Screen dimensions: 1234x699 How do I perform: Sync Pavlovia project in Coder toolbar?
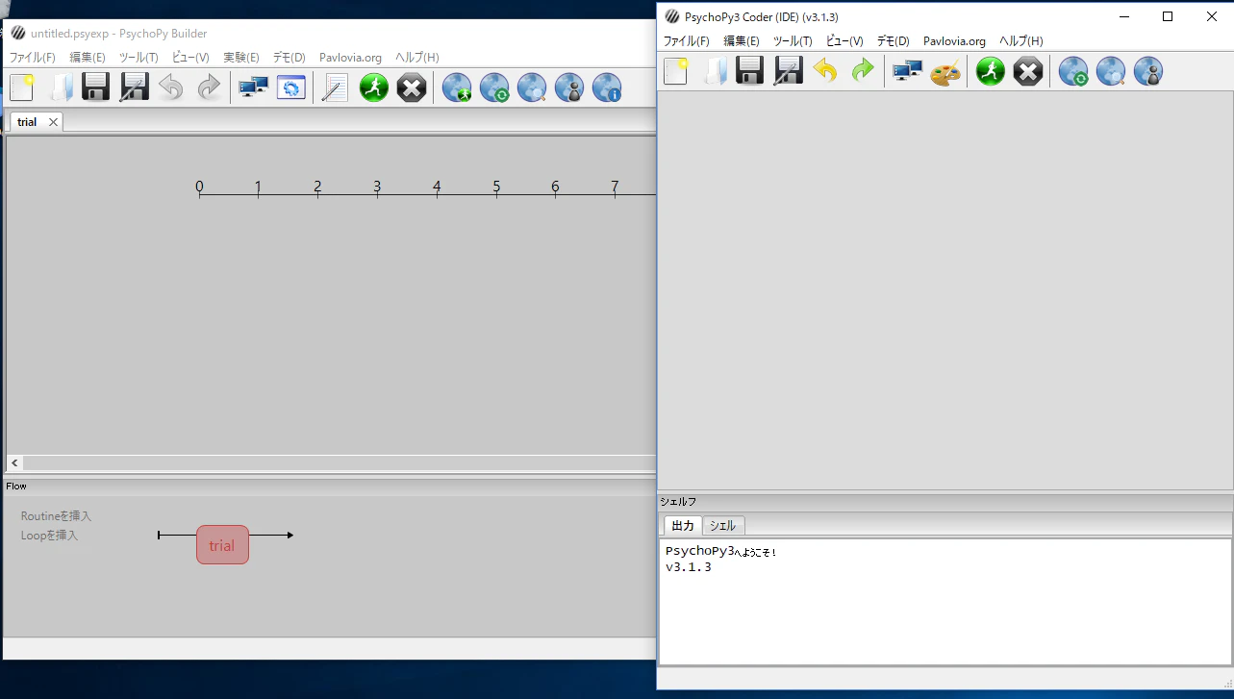point(1073,71)
